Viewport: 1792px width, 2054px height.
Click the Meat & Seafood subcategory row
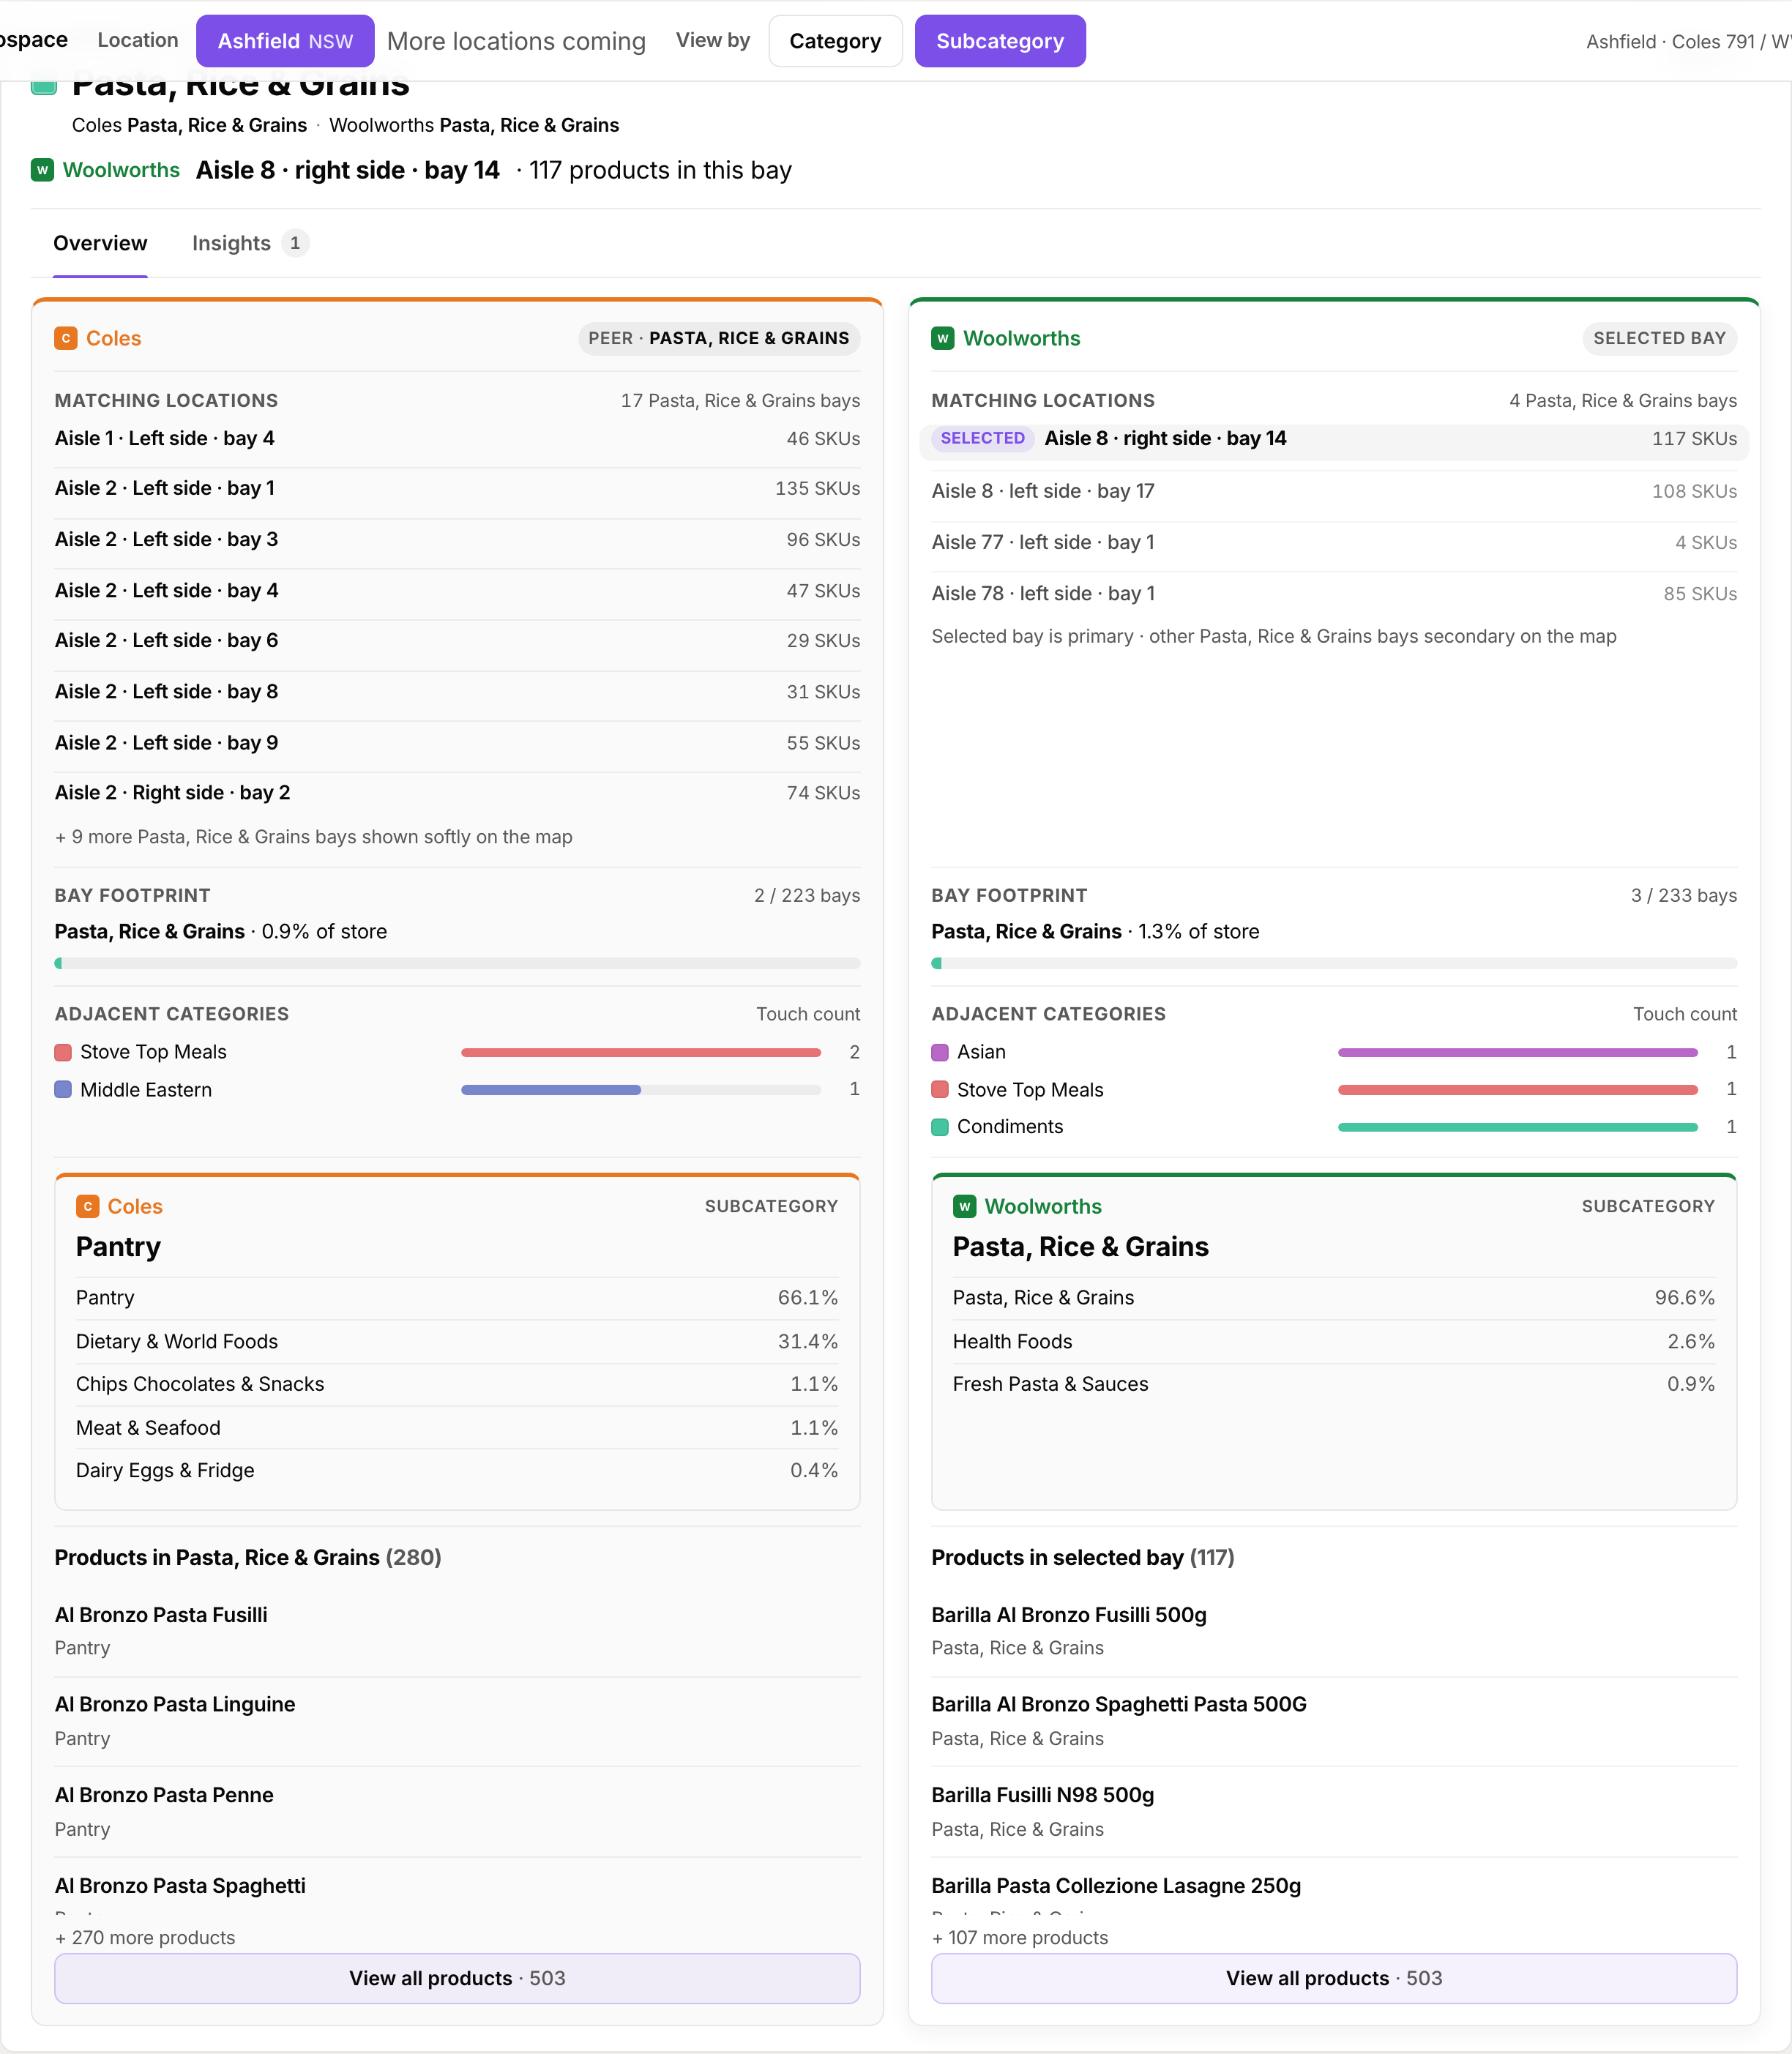point(457,1428)
